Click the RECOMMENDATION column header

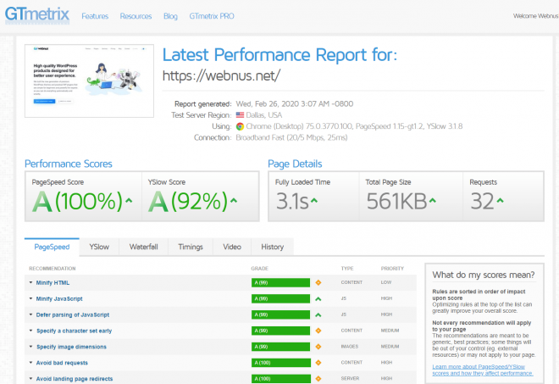pos(53,269)
